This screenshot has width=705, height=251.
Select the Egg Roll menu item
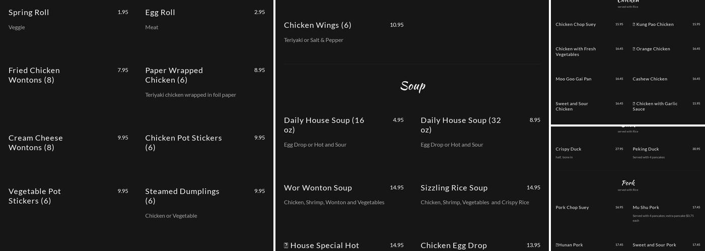point(160,13)
